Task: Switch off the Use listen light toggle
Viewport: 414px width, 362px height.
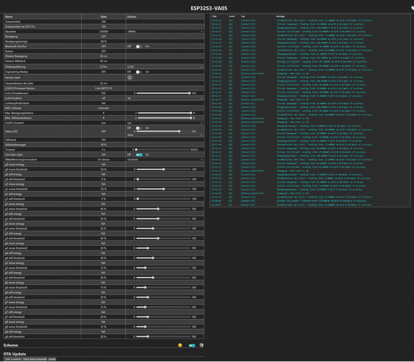Action: [x=139, y=154]
